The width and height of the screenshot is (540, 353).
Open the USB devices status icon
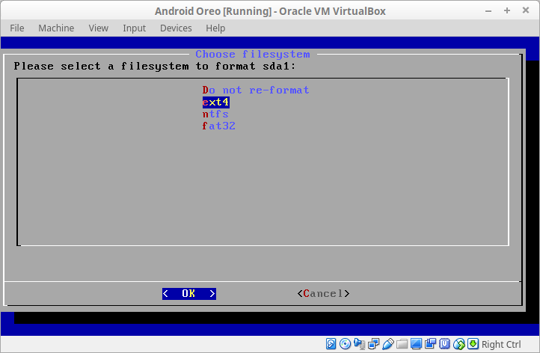tap(387, 344)
